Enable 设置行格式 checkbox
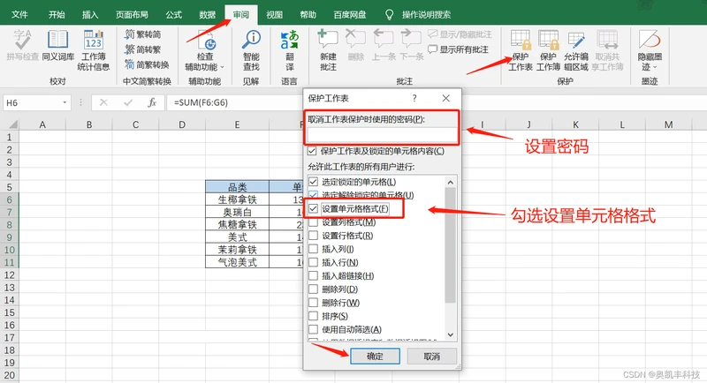Screen dimensions: 707x383 tap(314, 236)
